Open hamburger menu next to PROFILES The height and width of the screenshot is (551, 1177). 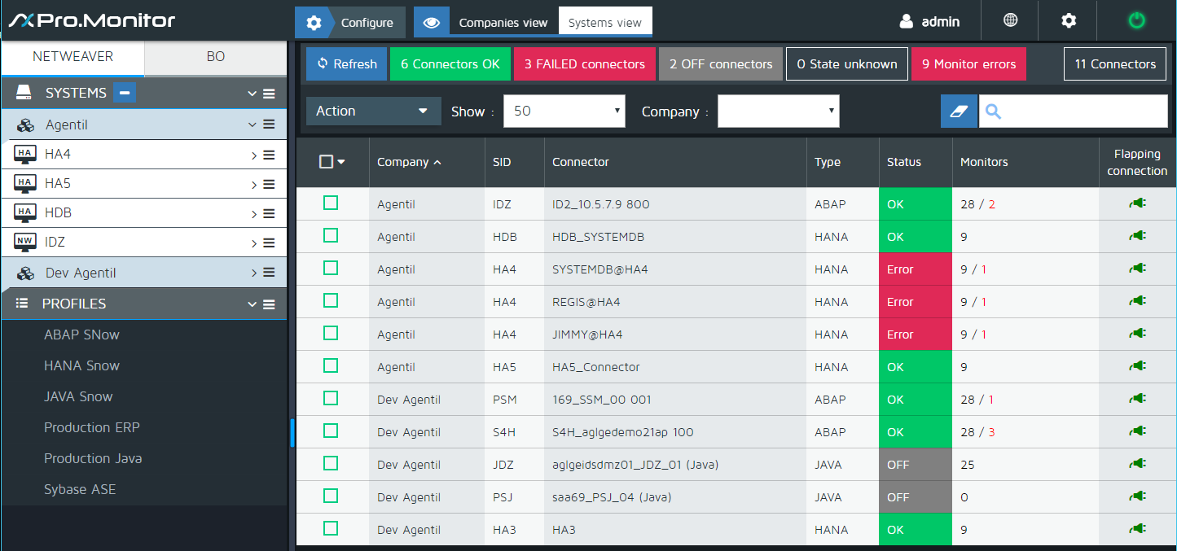coord(269,304)
